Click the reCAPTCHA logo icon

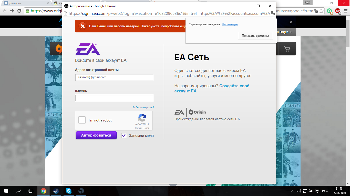[x=142, y=118]
